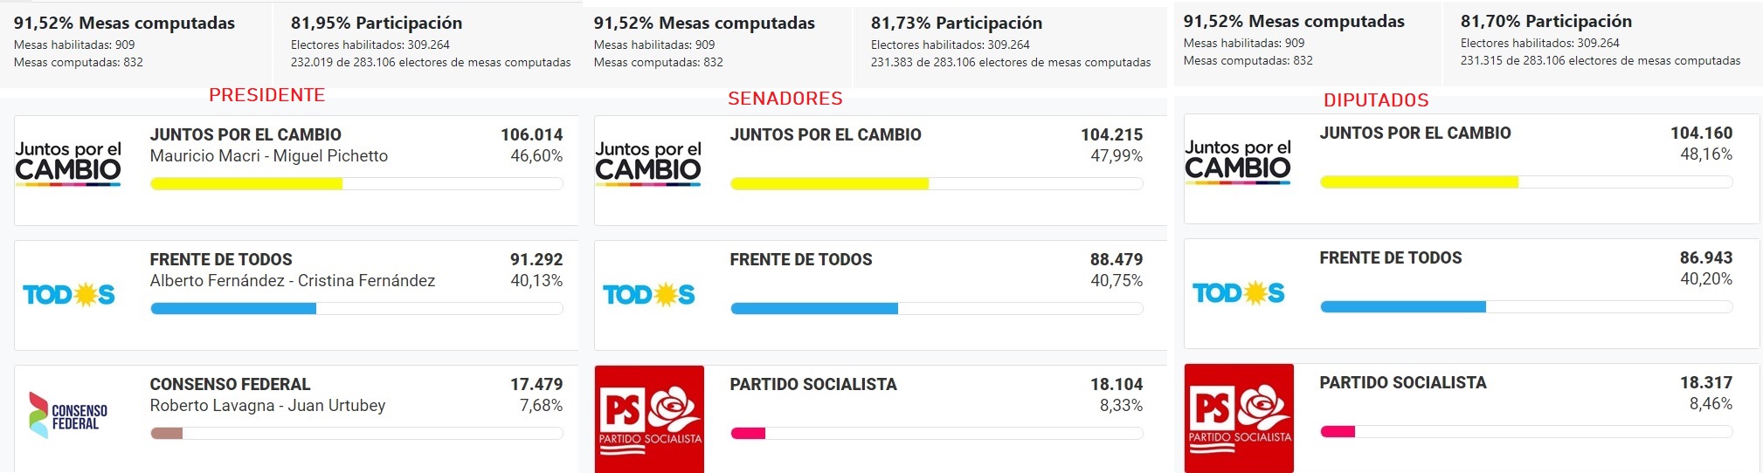This screenshot has width=1763, height=473.
Task: Select the Consenso Federal logo
Action: [x=69, y=415]
